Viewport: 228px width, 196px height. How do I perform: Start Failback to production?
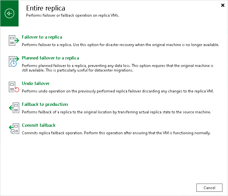[x=45, y=104]
